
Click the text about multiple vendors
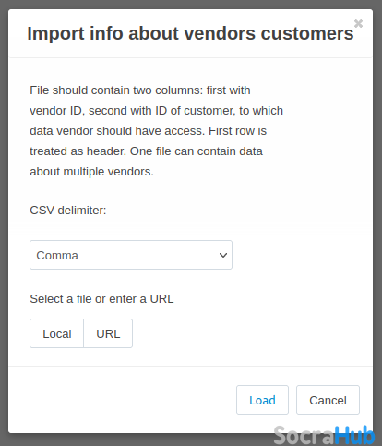[x=91, y=172]
